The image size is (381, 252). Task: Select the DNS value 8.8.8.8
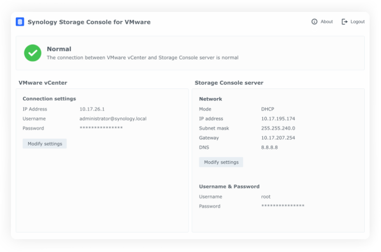270,147
